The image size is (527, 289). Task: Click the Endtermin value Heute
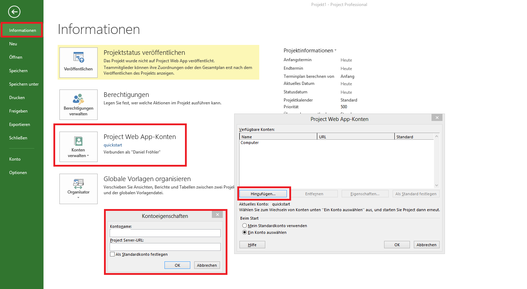coord(346,69)
